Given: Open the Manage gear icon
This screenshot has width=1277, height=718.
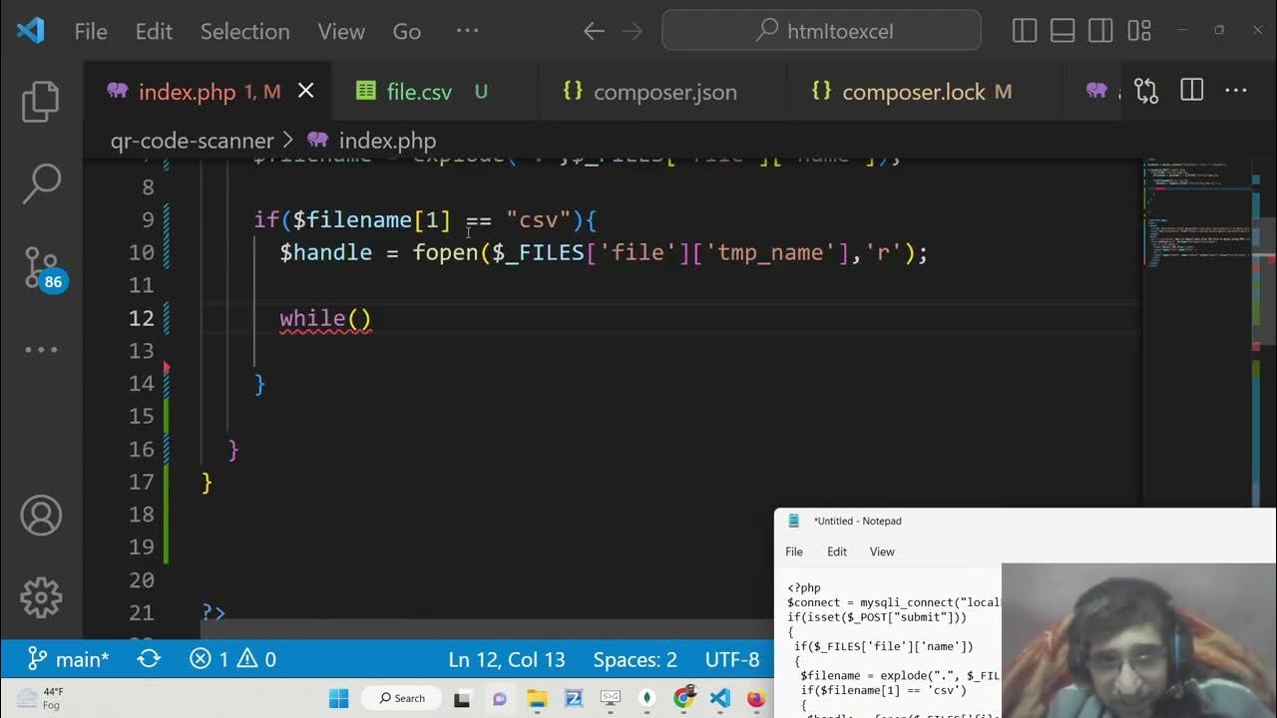Looking at the screenshot, I should pos(41,597).
